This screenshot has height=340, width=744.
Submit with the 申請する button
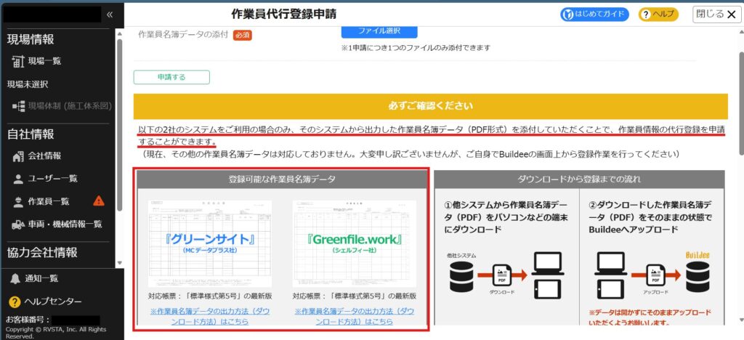coord(171,77)
